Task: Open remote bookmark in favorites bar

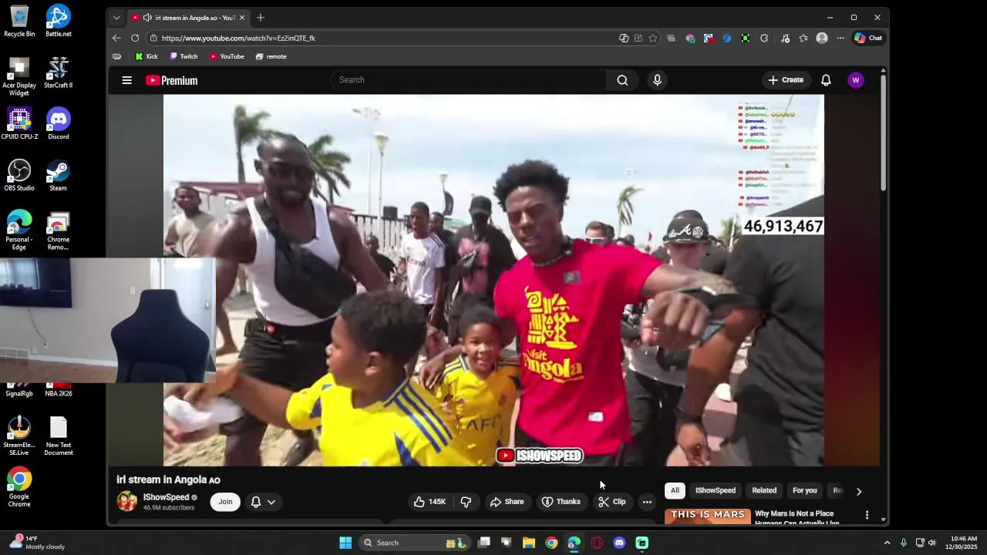Action: point(271,56)
